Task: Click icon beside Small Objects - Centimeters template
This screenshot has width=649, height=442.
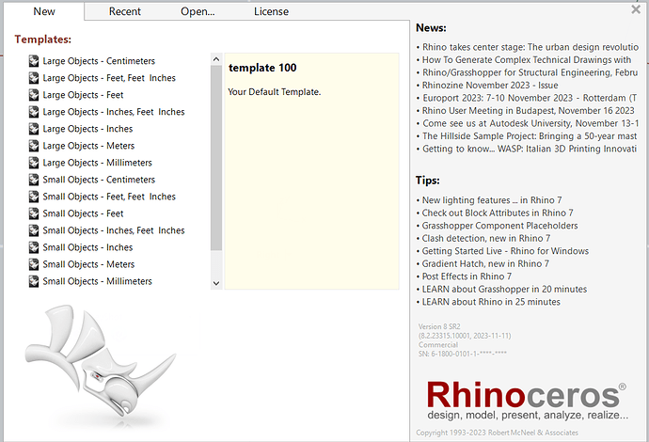Action: [34, 180]
